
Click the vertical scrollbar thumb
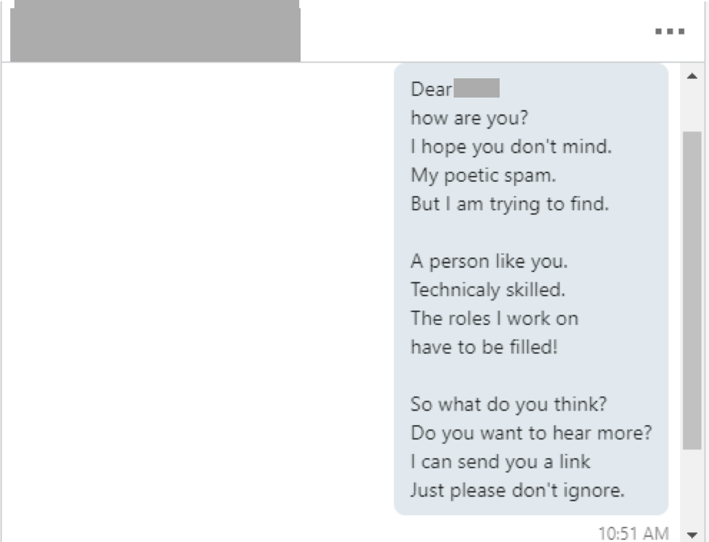(692, 289)
